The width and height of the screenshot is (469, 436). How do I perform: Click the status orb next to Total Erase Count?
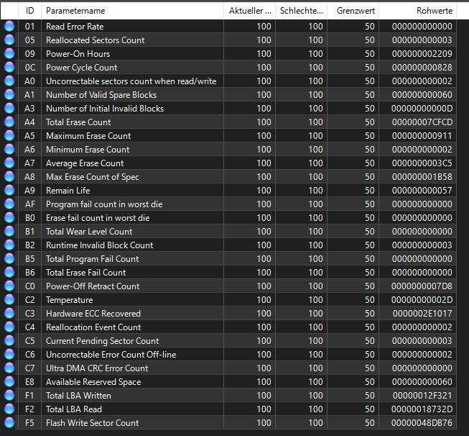coord(9,122)
